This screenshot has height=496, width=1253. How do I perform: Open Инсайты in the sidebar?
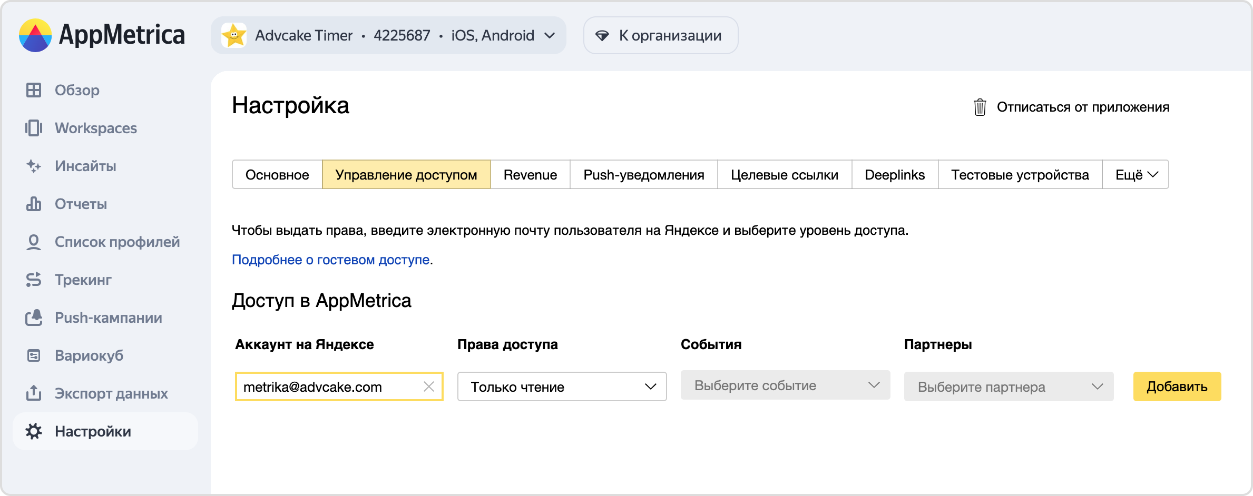pos(105,166)
